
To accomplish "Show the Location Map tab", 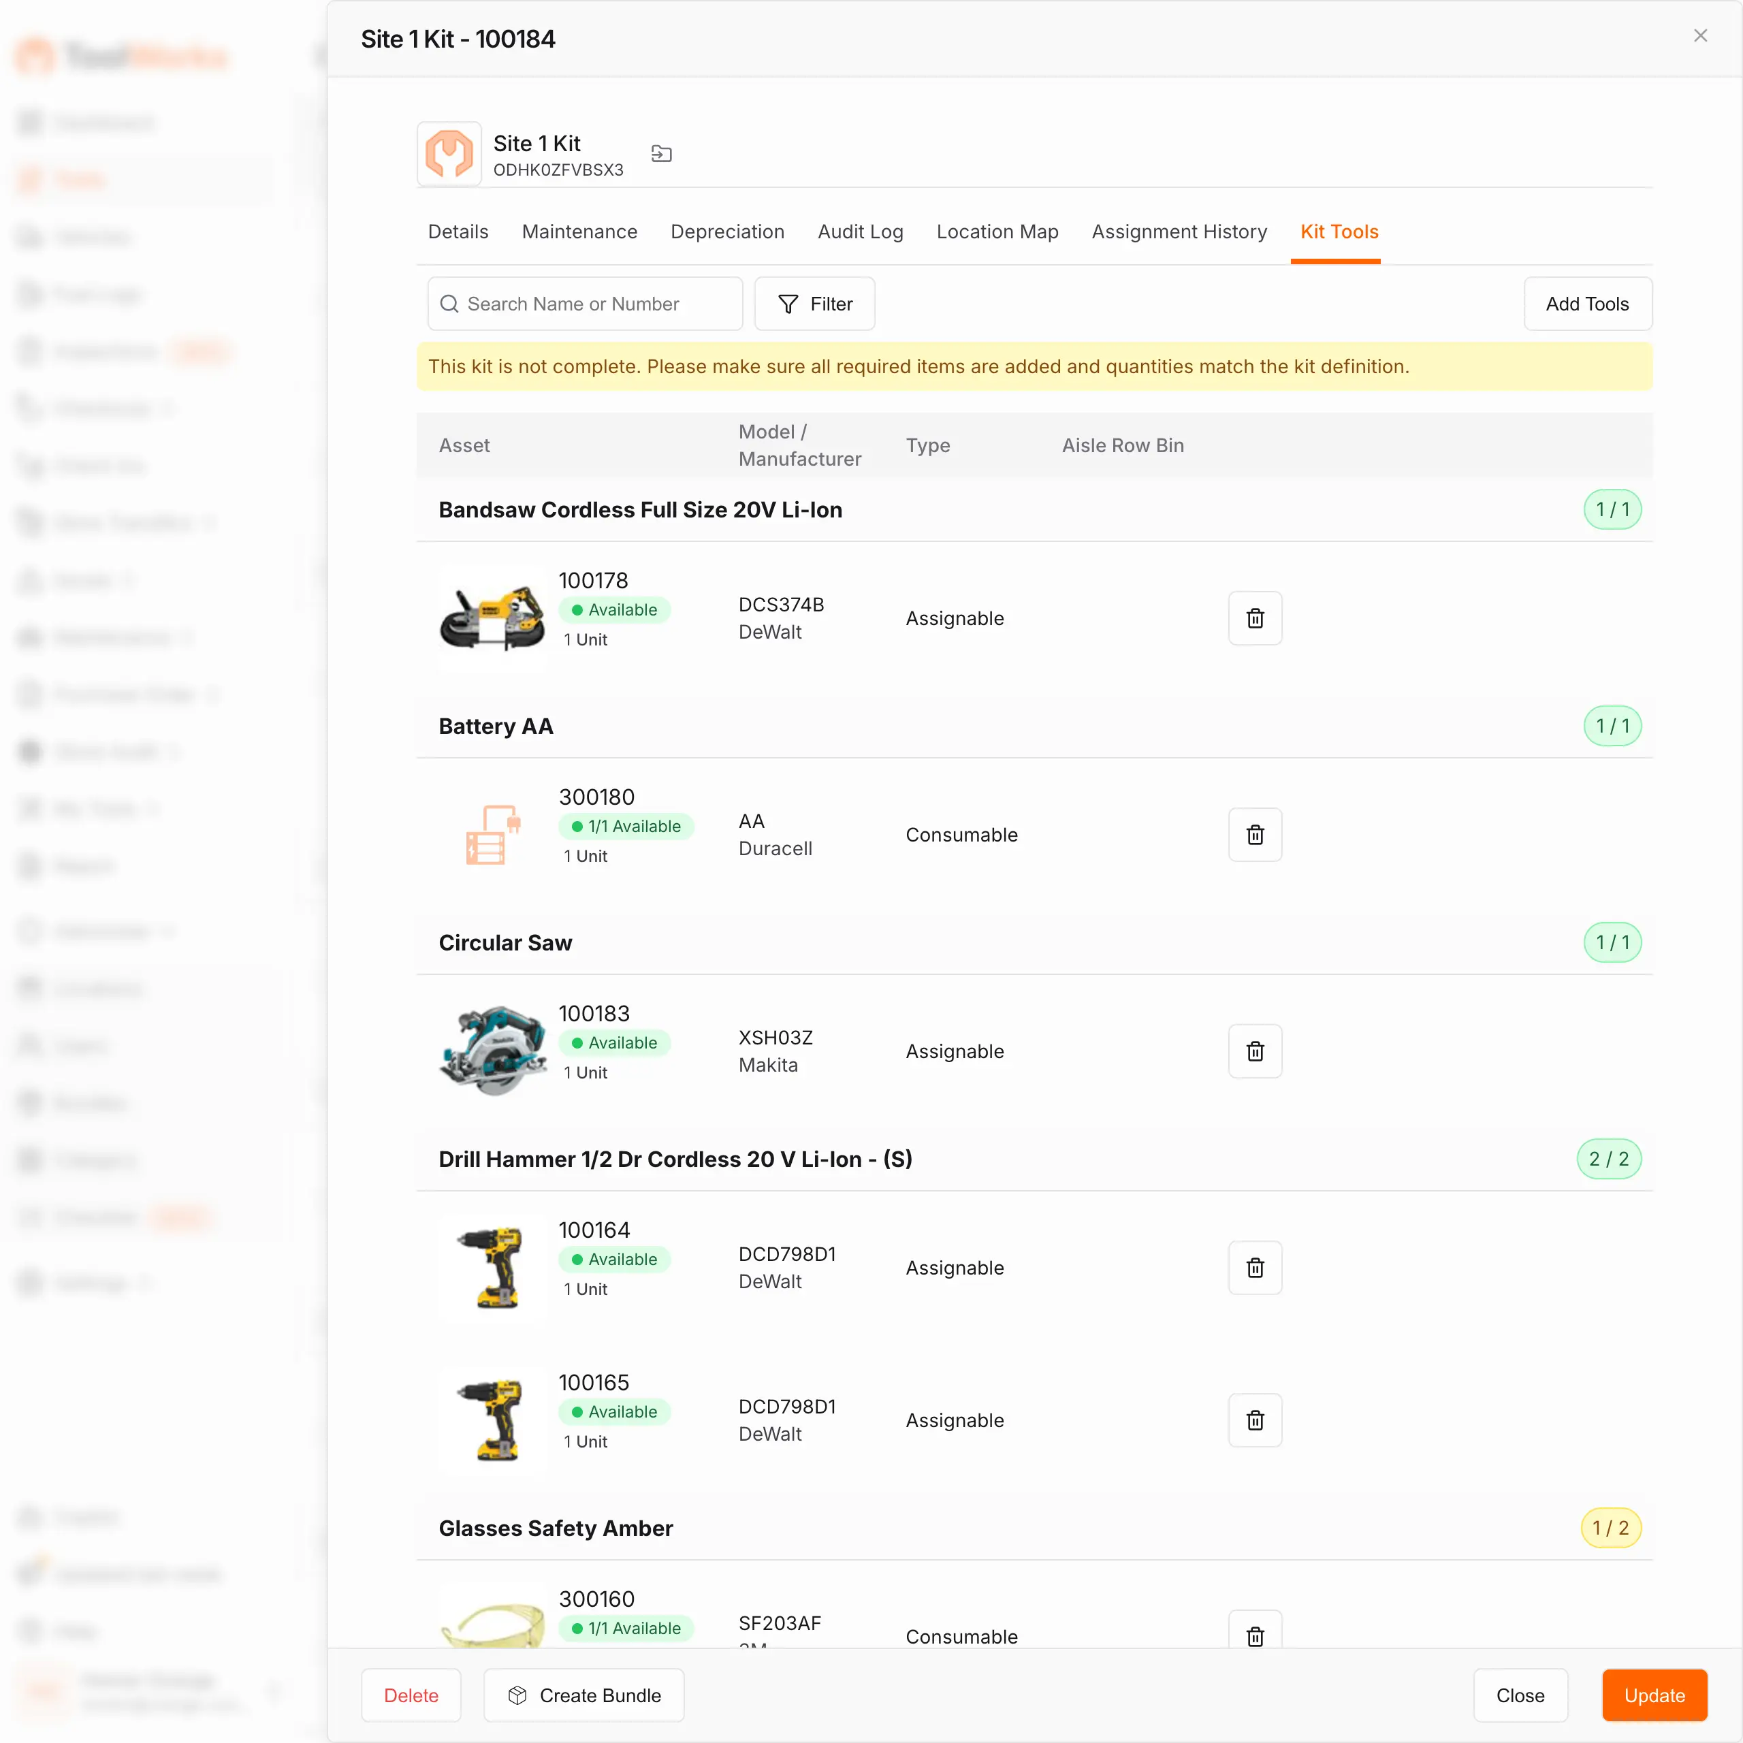I will (x=997, y=232).
